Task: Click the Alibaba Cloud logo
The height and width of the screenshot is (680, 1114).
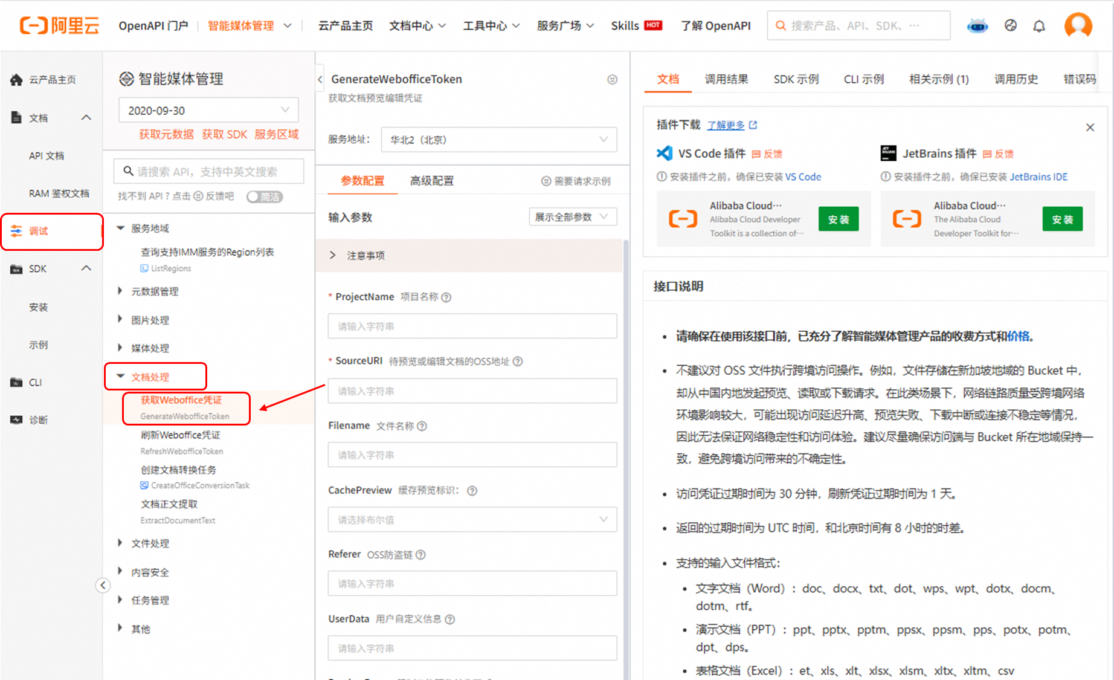Action: 59,25
